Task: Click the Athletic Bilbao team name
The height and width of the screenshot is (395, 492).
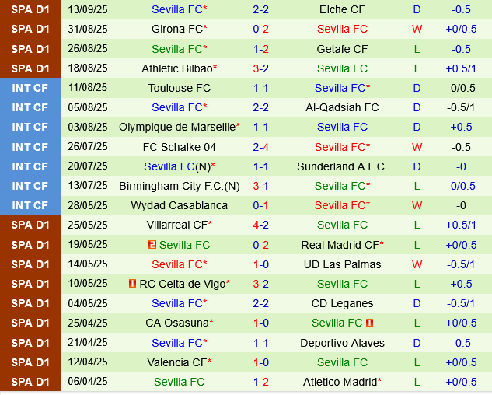Action: coord(177,68)
